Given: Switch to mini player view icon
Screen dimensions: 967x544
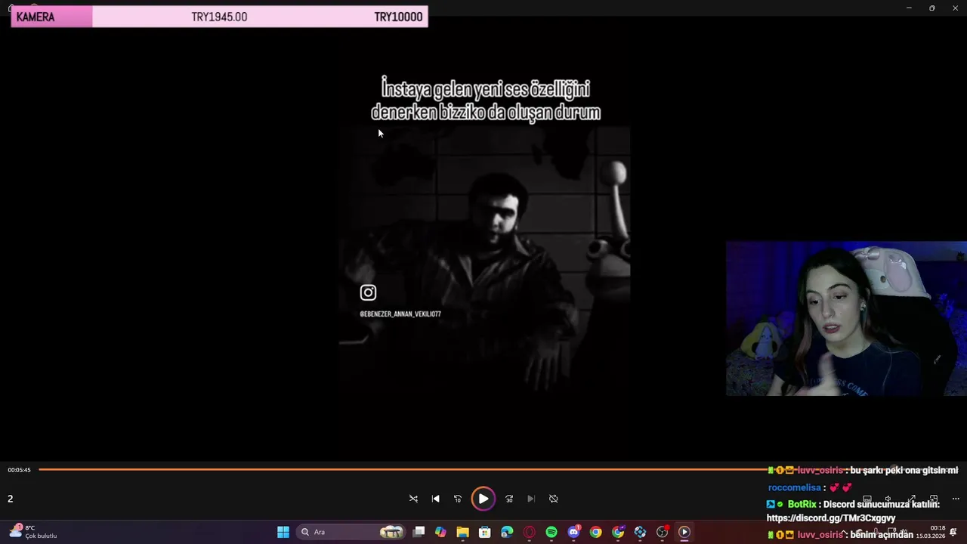Looking at the screenshot, I should (934, 499).
